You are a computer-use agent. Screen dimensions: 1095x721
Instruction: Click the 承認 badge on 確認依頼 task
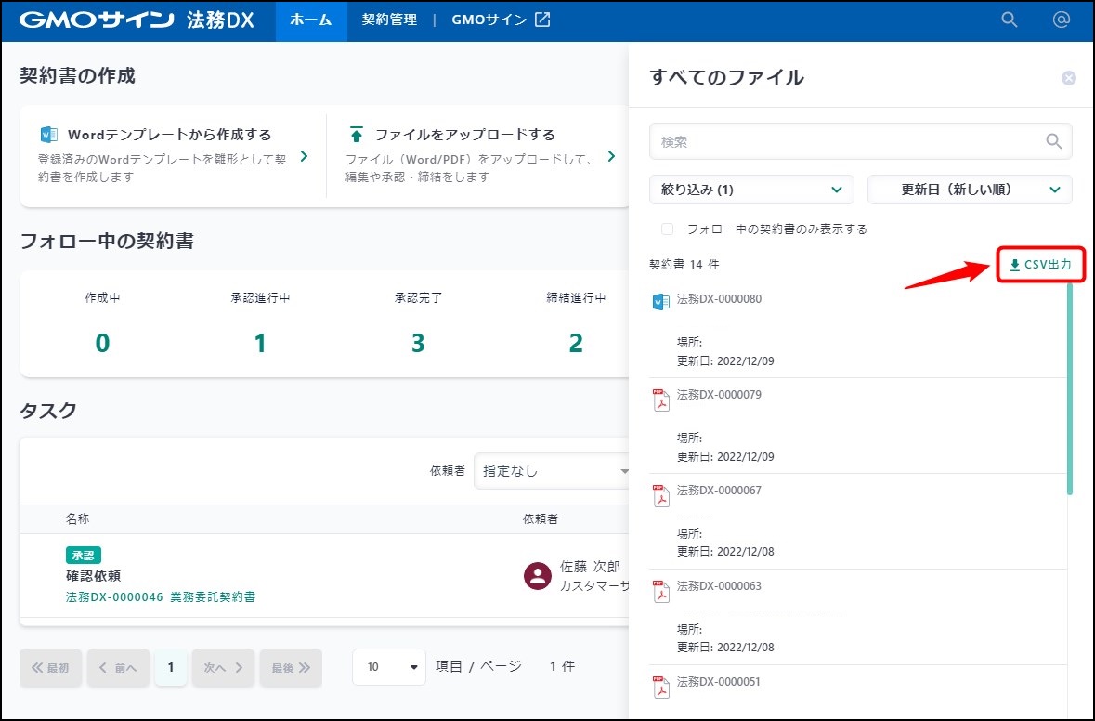[x=83, y=556]
